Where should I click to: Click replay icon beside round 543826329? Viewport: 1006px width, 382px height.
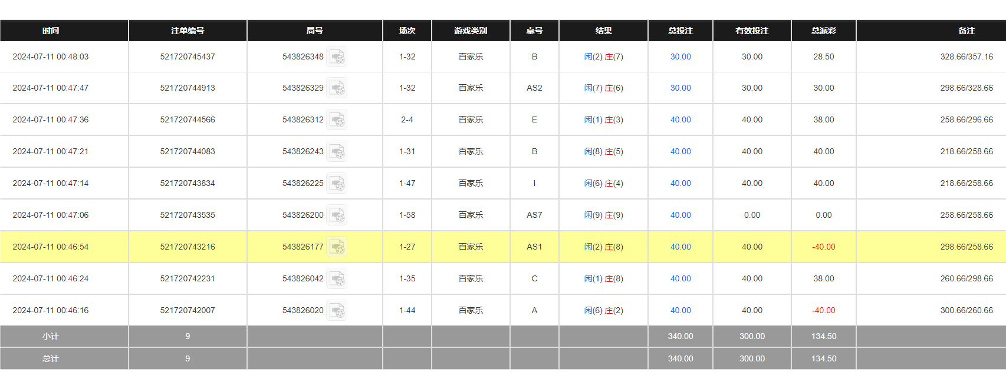pyautogui.click(x=337, y=88)
